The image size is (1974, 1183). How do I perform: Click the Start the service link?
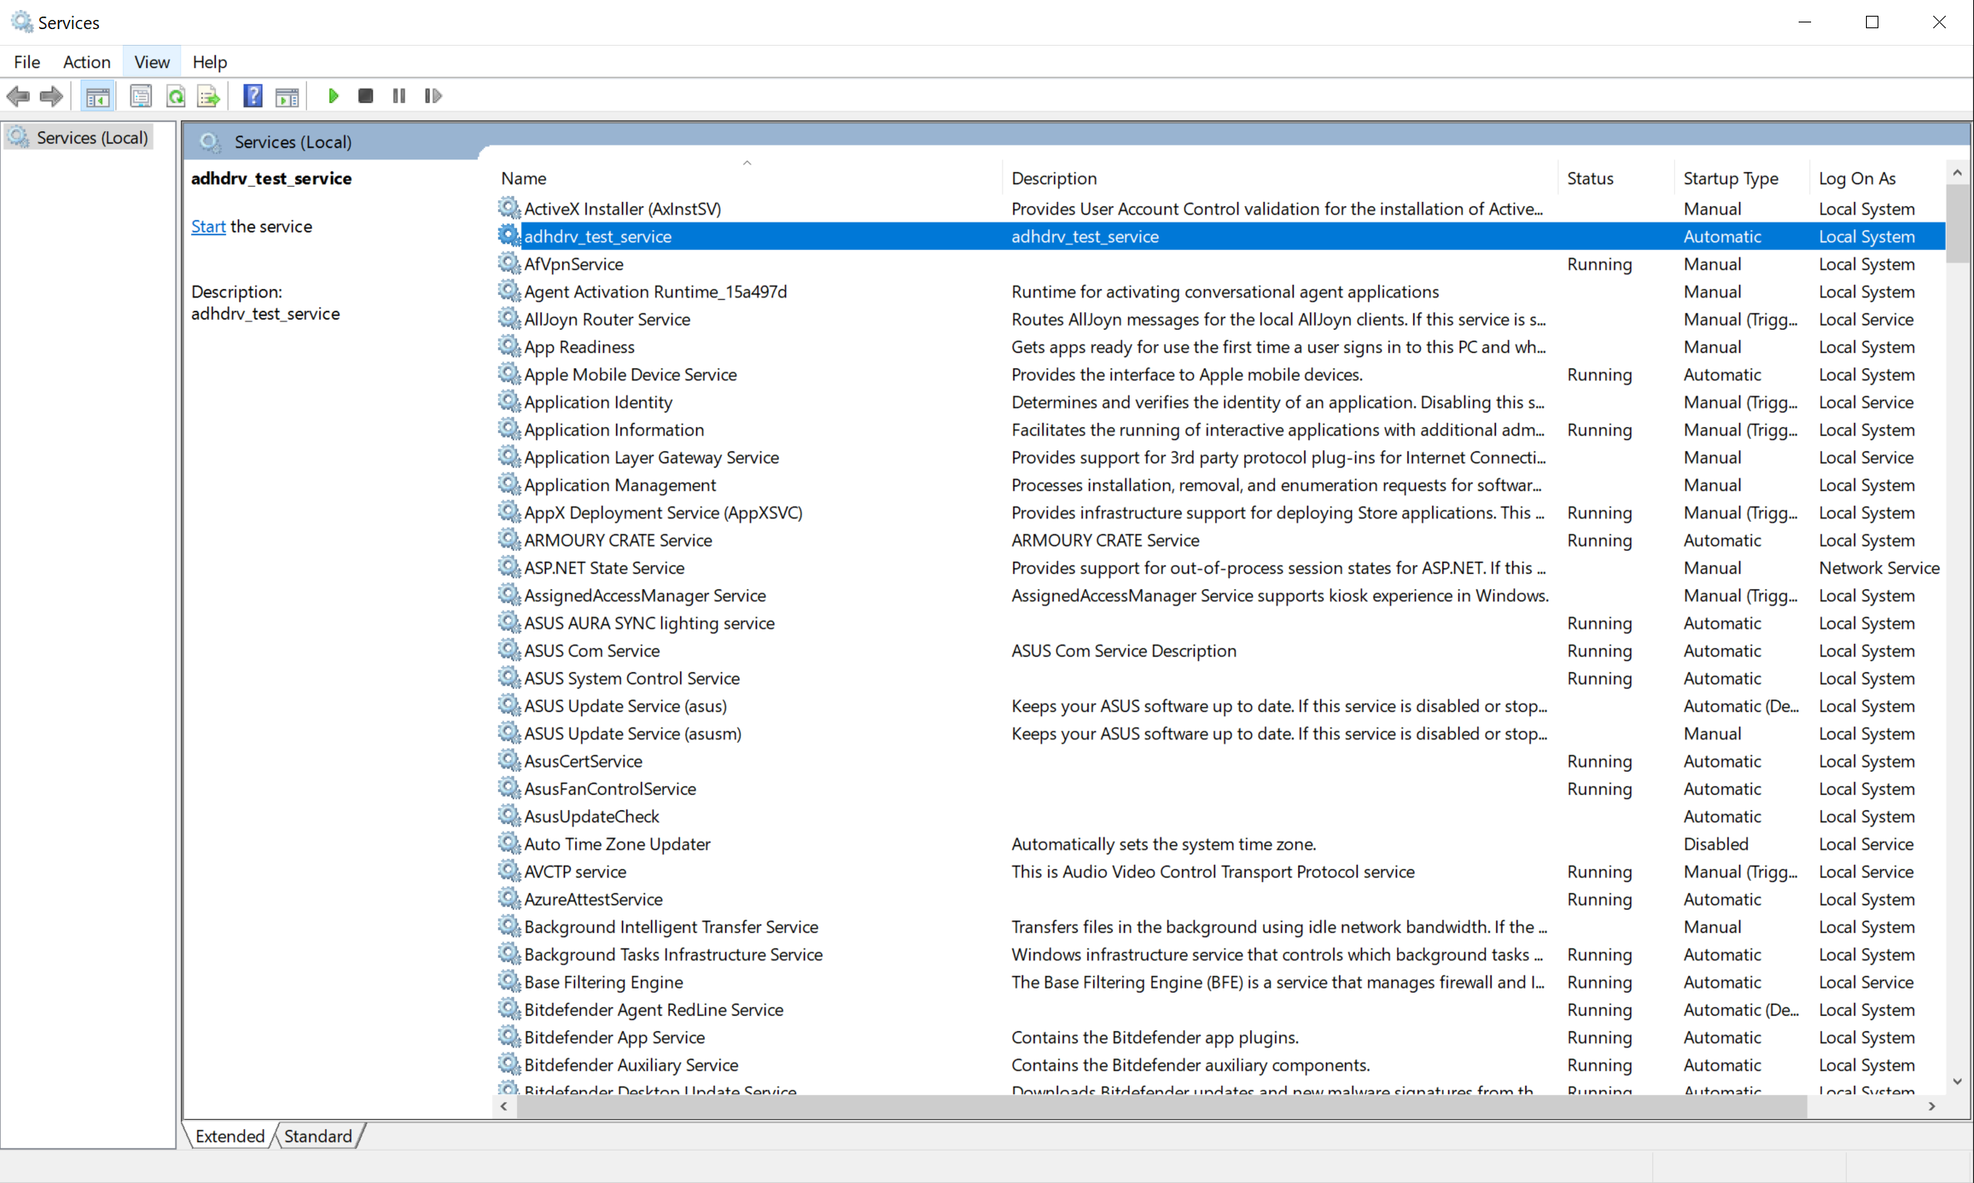(x=208, y=226)
